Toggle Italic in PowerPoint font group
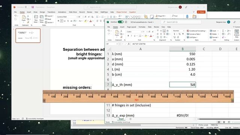The height and width of the screenshot is (135, 240). [x=61, y=21]
